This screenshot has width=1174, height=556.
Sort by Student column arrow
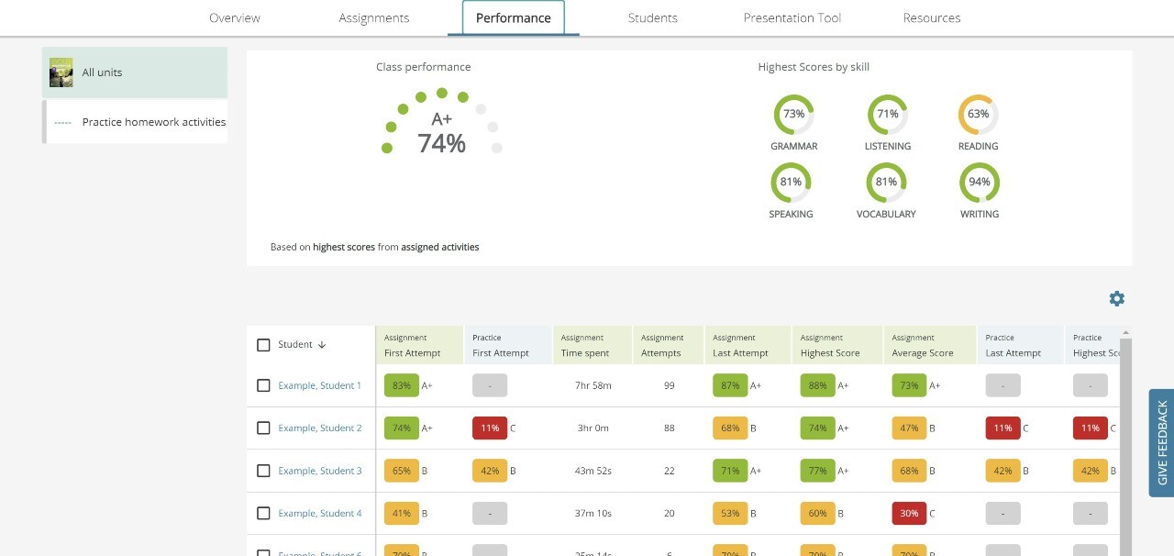322,345
